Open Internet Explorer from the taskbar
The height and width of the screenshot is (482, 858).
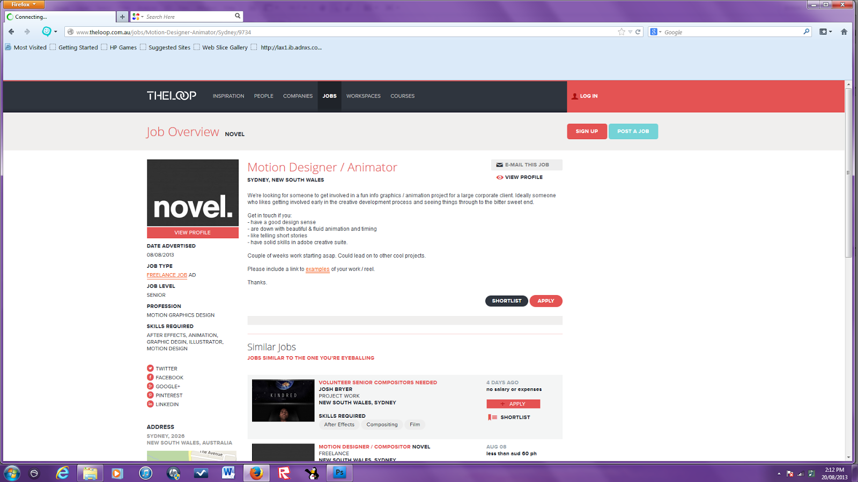(x=62, y=473)
